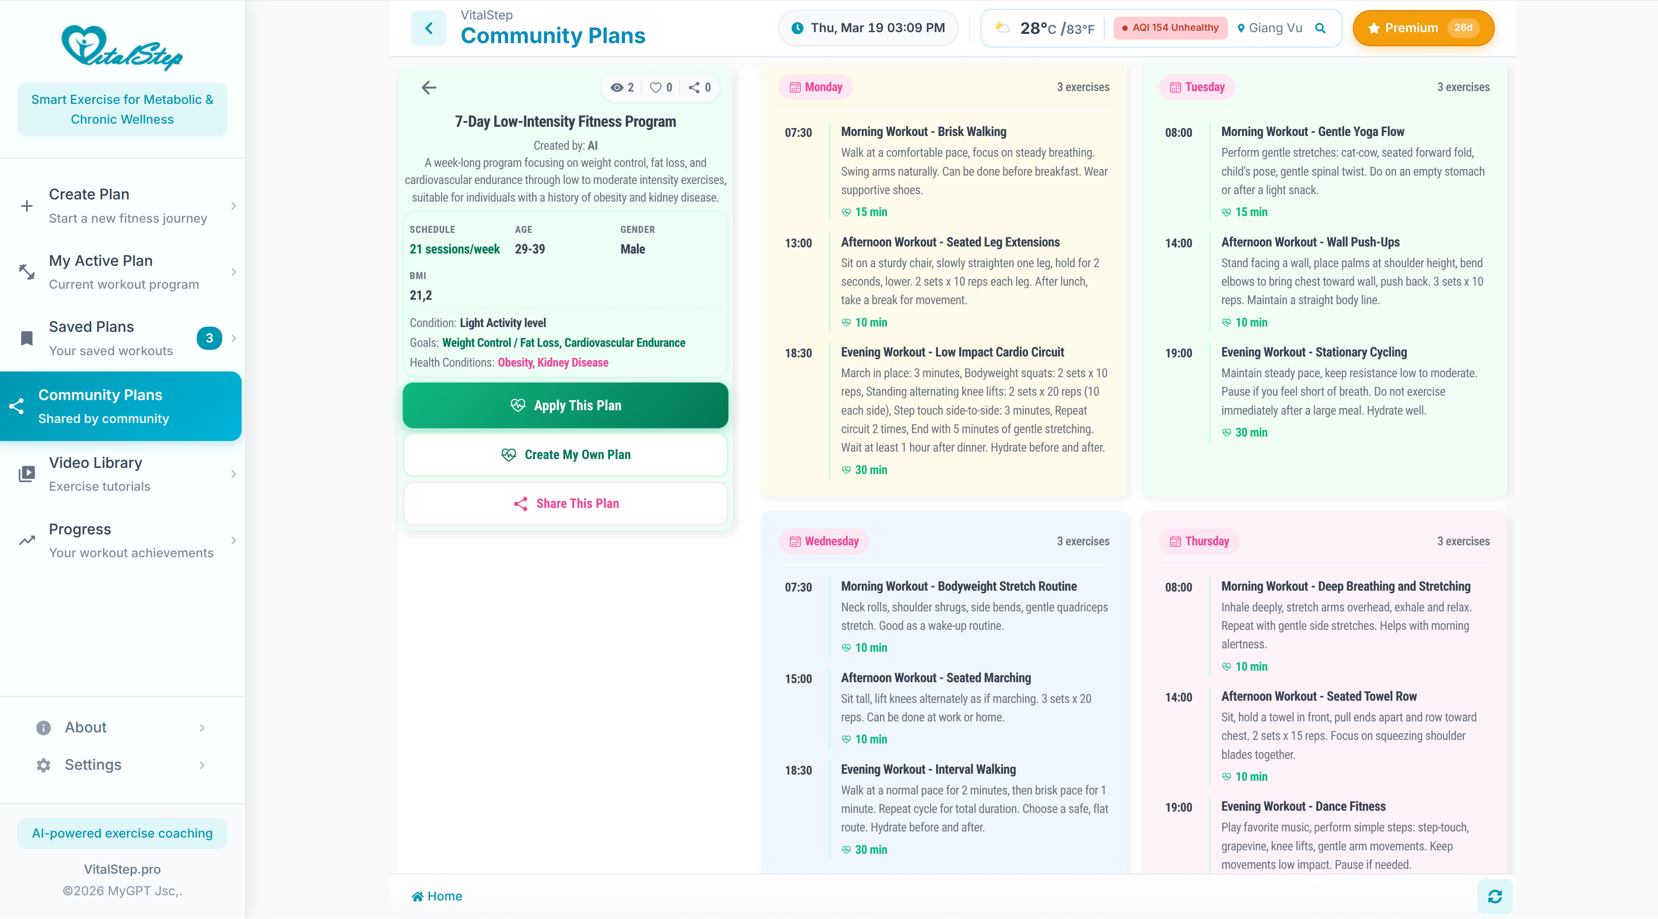Expand the Settings chevron
Screen dimensions: 1658x919
202,765
